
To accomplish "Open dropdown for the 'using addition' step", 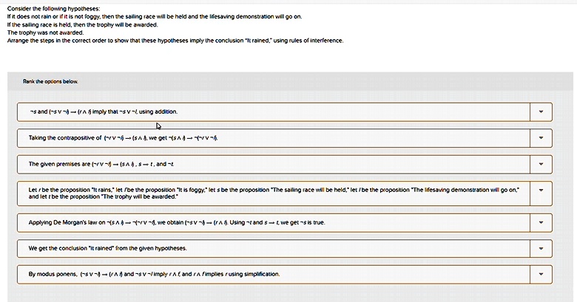I will (541, 111).
